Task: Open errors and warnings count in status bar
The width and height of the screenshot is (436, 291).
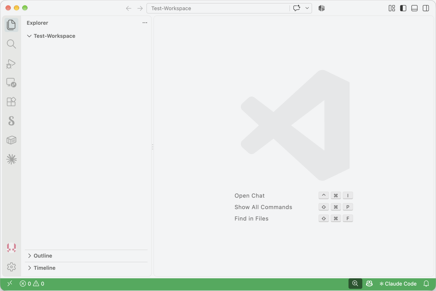Action: 32,284
